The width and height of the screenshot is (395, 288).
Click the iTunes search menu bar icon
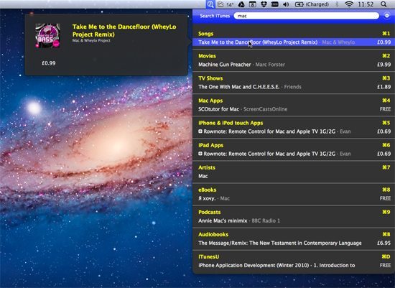click(x=210, y=4)
